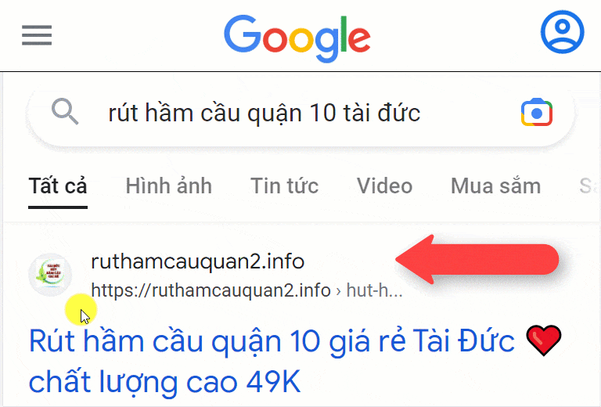Switch to the Hình ảnh tab
The height and width of the screenshot is (407, 601).
click(x=169, y=186)
